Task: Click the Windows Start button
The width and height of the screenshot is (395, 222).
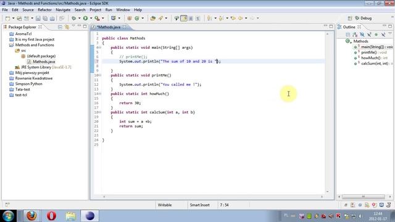Action: pyautogui.click(x=8, y=216)
